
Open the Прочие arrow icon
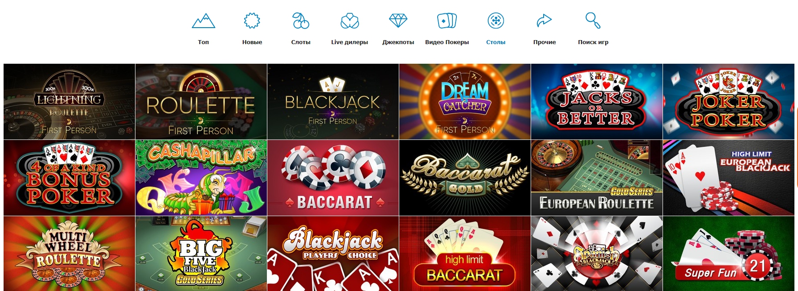[x=544, y=20]
